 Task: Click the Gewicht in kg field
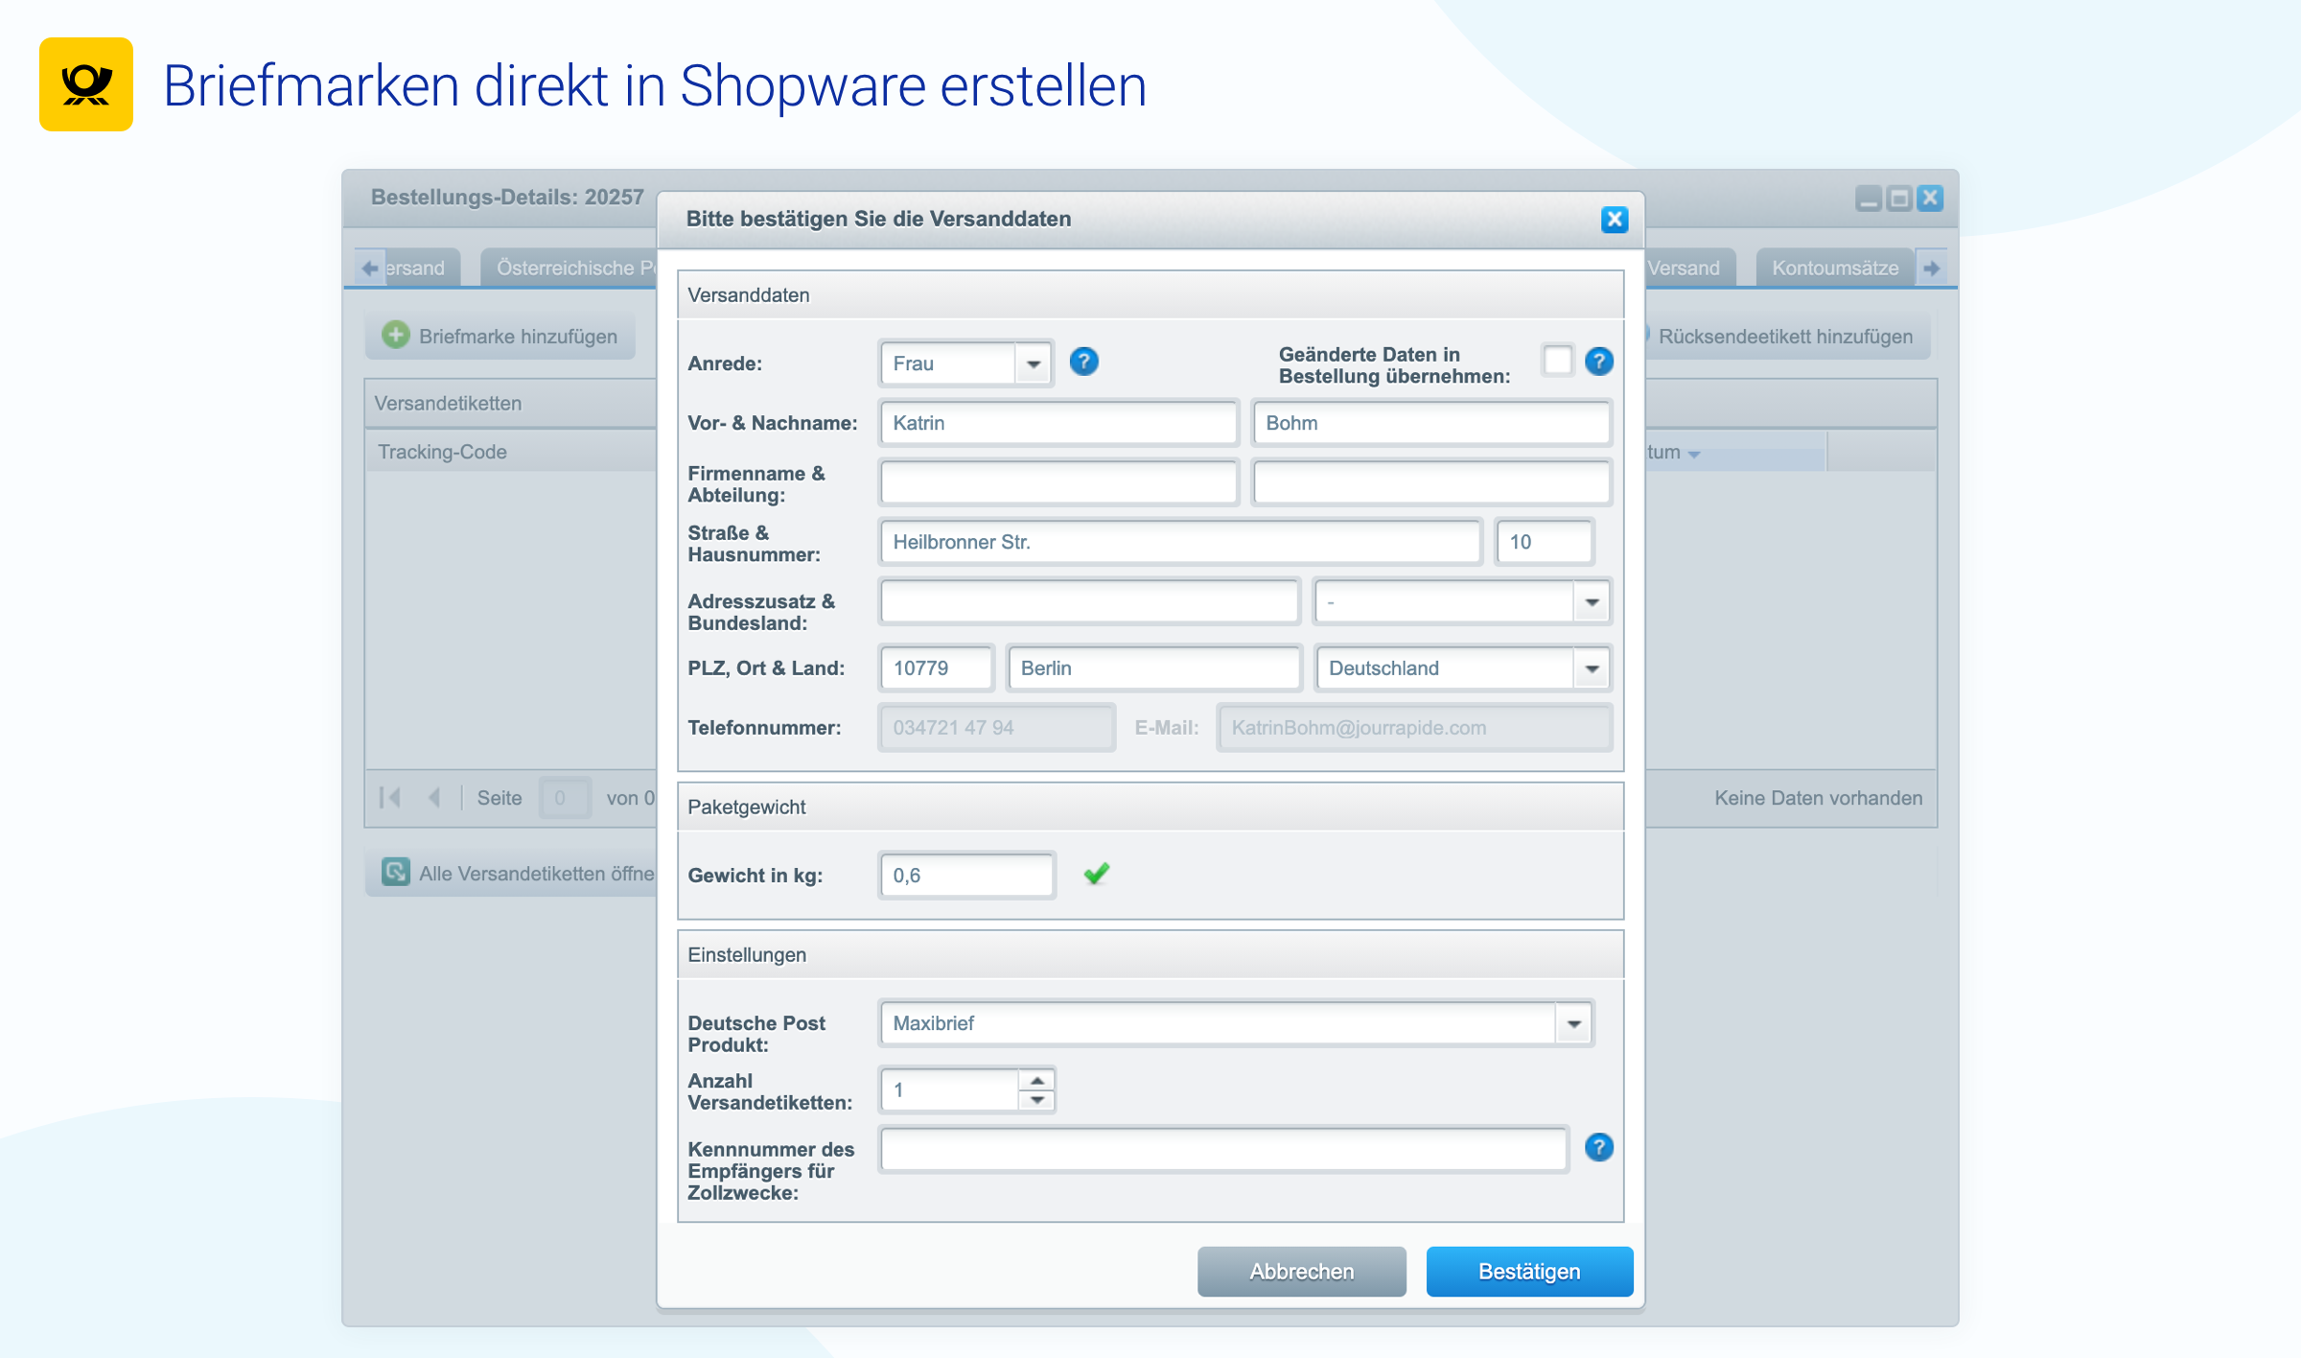click(x=966, y=875)
